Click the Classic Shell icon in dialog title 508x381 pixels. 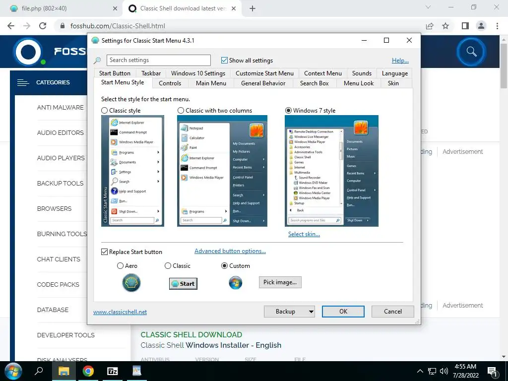(95, 41)
